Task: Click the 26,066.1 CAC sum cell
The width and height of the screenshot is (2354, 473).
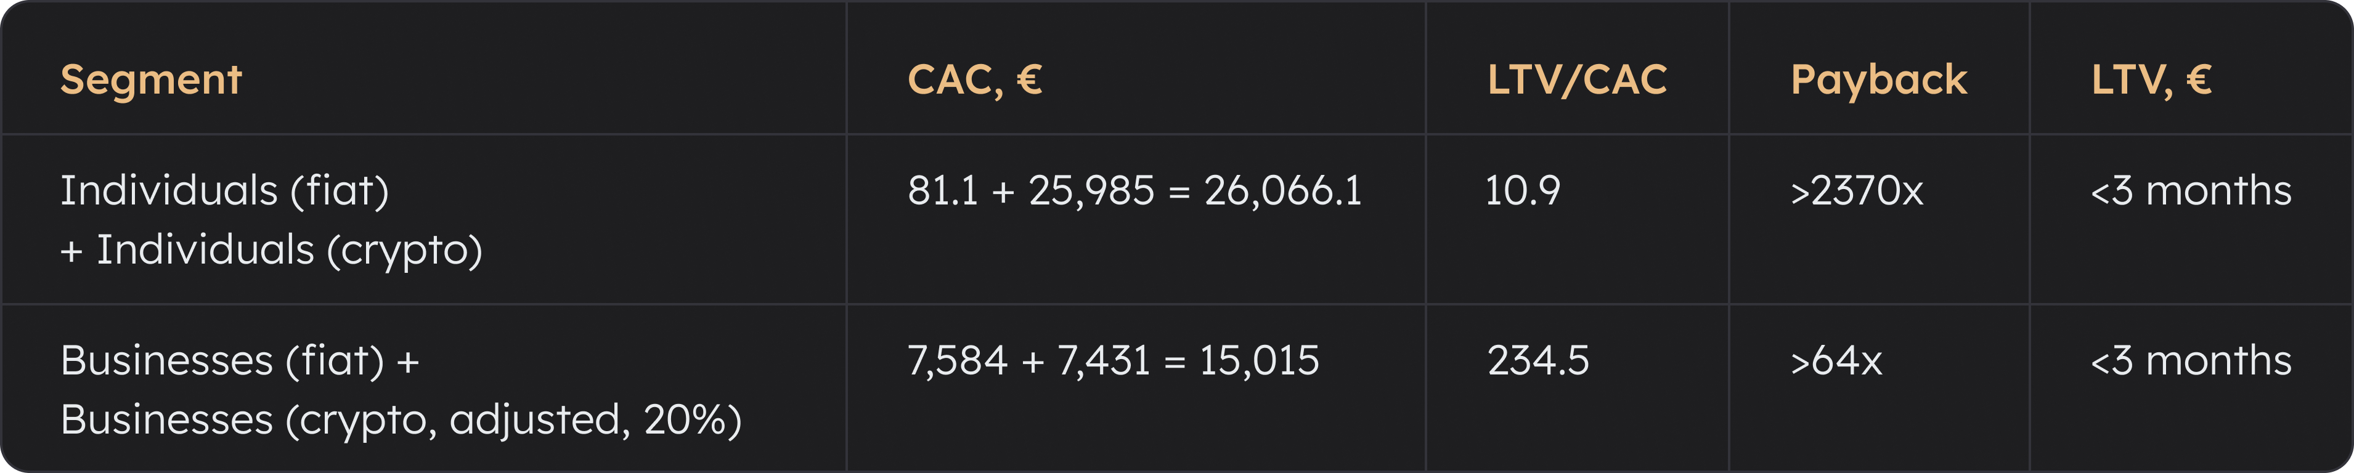Action: [1282, 191]
